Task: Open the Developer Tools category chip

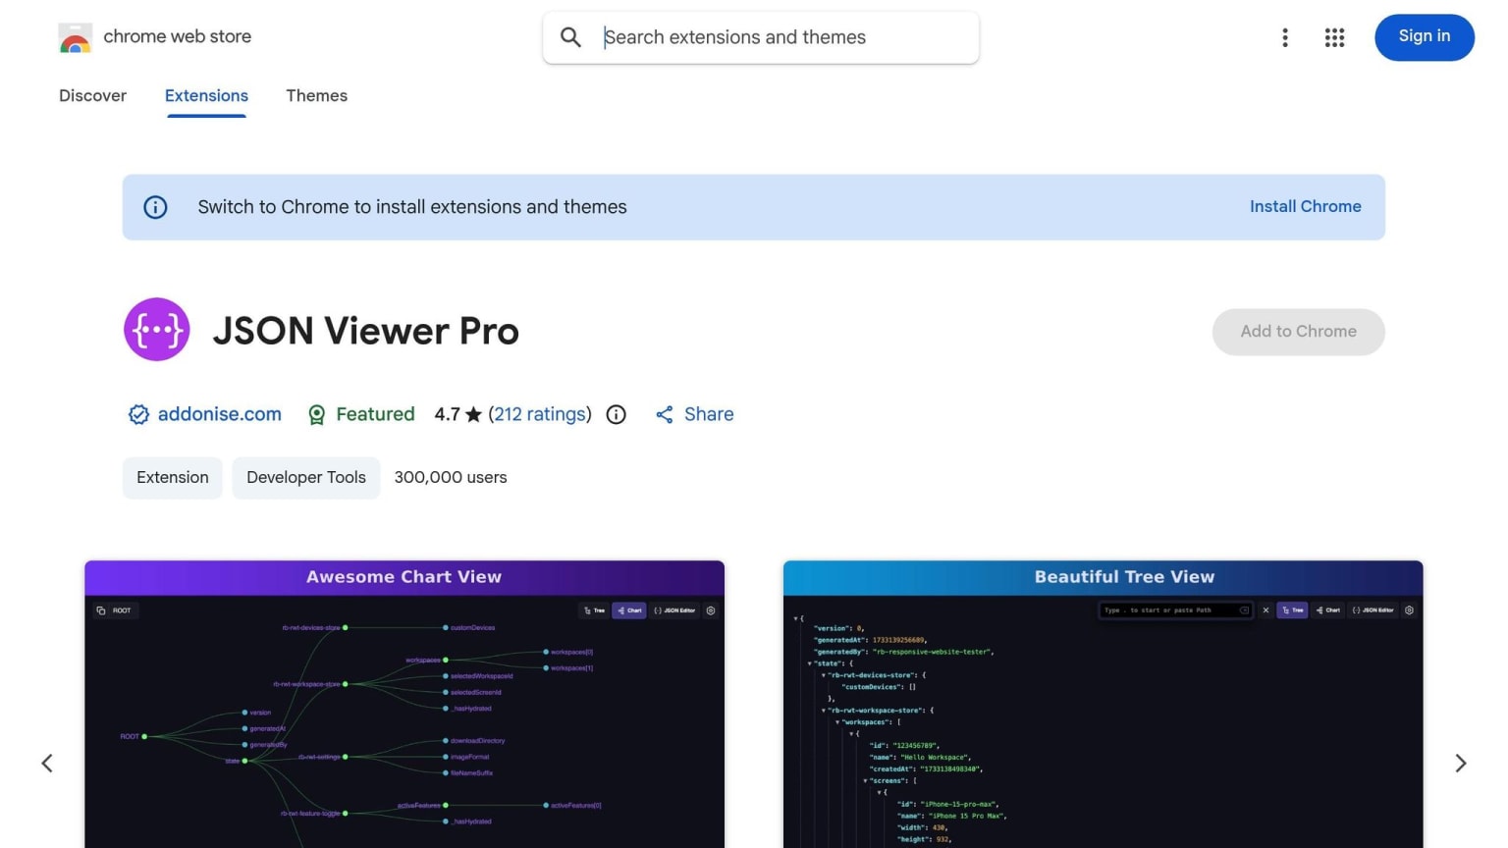Action: coord(306,478)
